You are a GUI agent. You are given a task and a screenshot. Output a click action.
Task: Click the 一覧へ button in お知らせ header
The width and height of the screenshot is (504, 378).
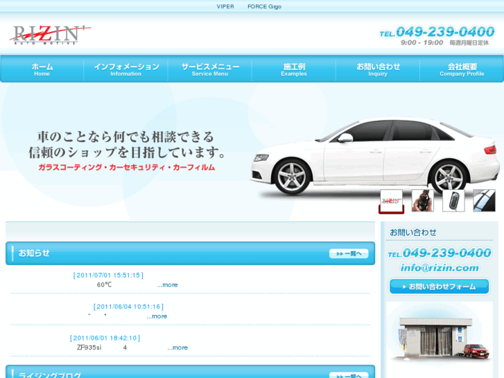coord(349,253)
